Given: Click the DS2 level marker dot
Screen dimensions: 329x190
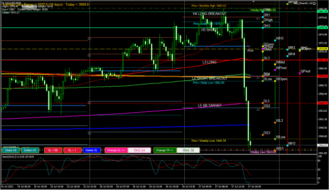Looking at the screenshot, I should click(263, 108).
